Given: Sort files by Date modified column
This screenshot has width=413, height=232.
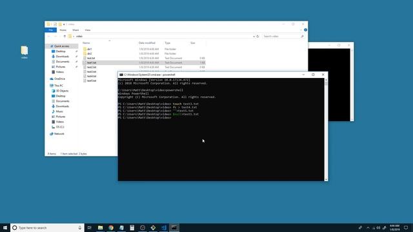Looking at the screenshot, I should click(x=147, y=43).
